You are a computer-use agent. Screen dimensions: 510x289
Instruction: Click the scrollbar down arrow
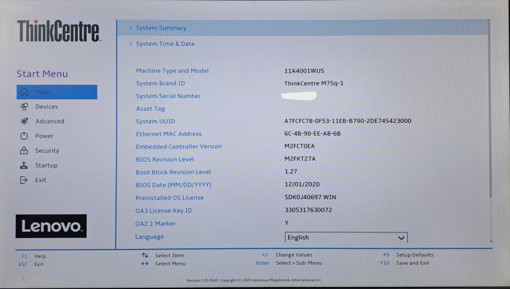tap(491, 241)
